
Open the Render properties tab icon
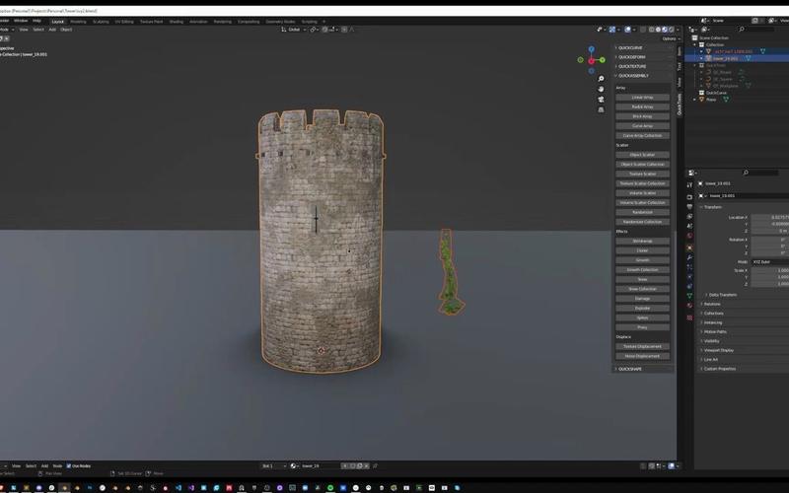(689, 197)
